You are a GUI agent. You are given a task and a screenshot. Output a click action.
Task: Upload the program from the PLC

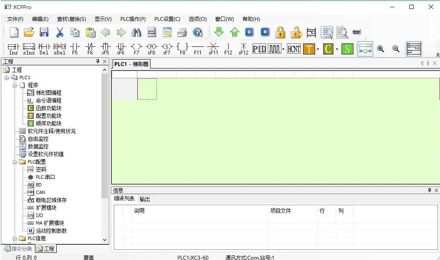point(234,32)
